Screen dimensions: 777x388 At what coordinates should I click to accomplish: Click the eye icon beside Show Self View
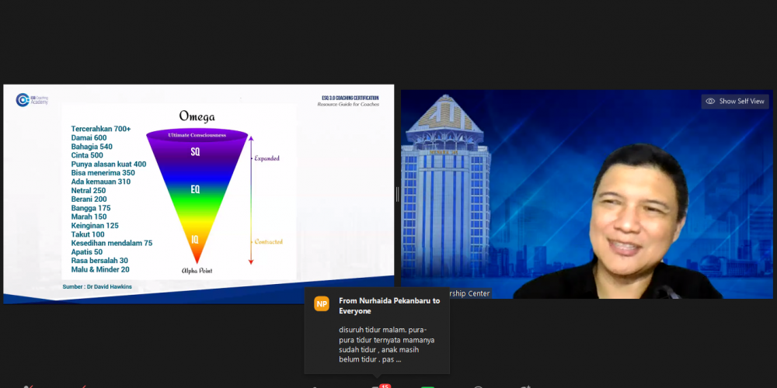coord(710,101)
